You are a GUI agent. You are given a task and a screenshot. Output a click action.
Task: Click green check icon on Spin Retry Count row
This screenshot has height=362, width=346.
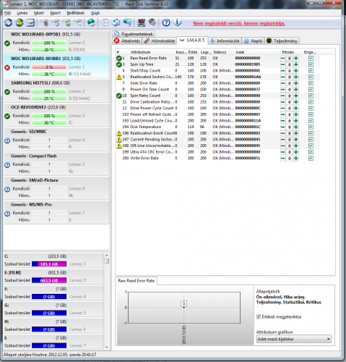118,96
